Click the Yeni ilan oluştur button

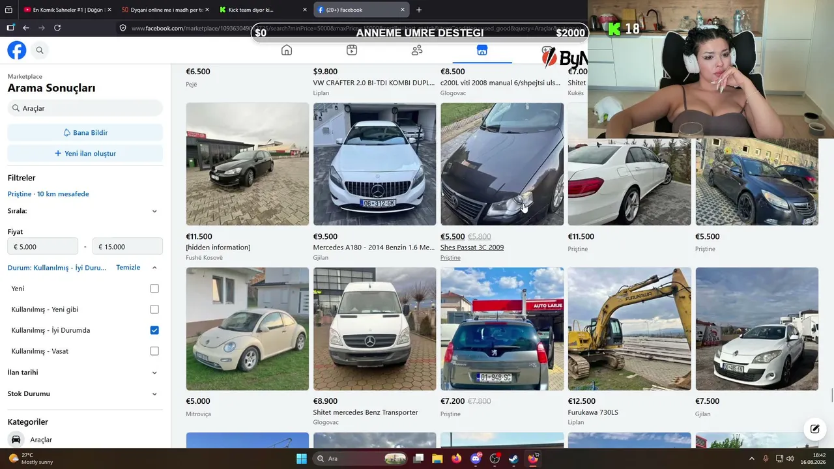tap(85, 154)
